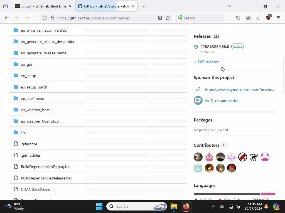Open the Firefox View icon

click(x=6, y=6)
